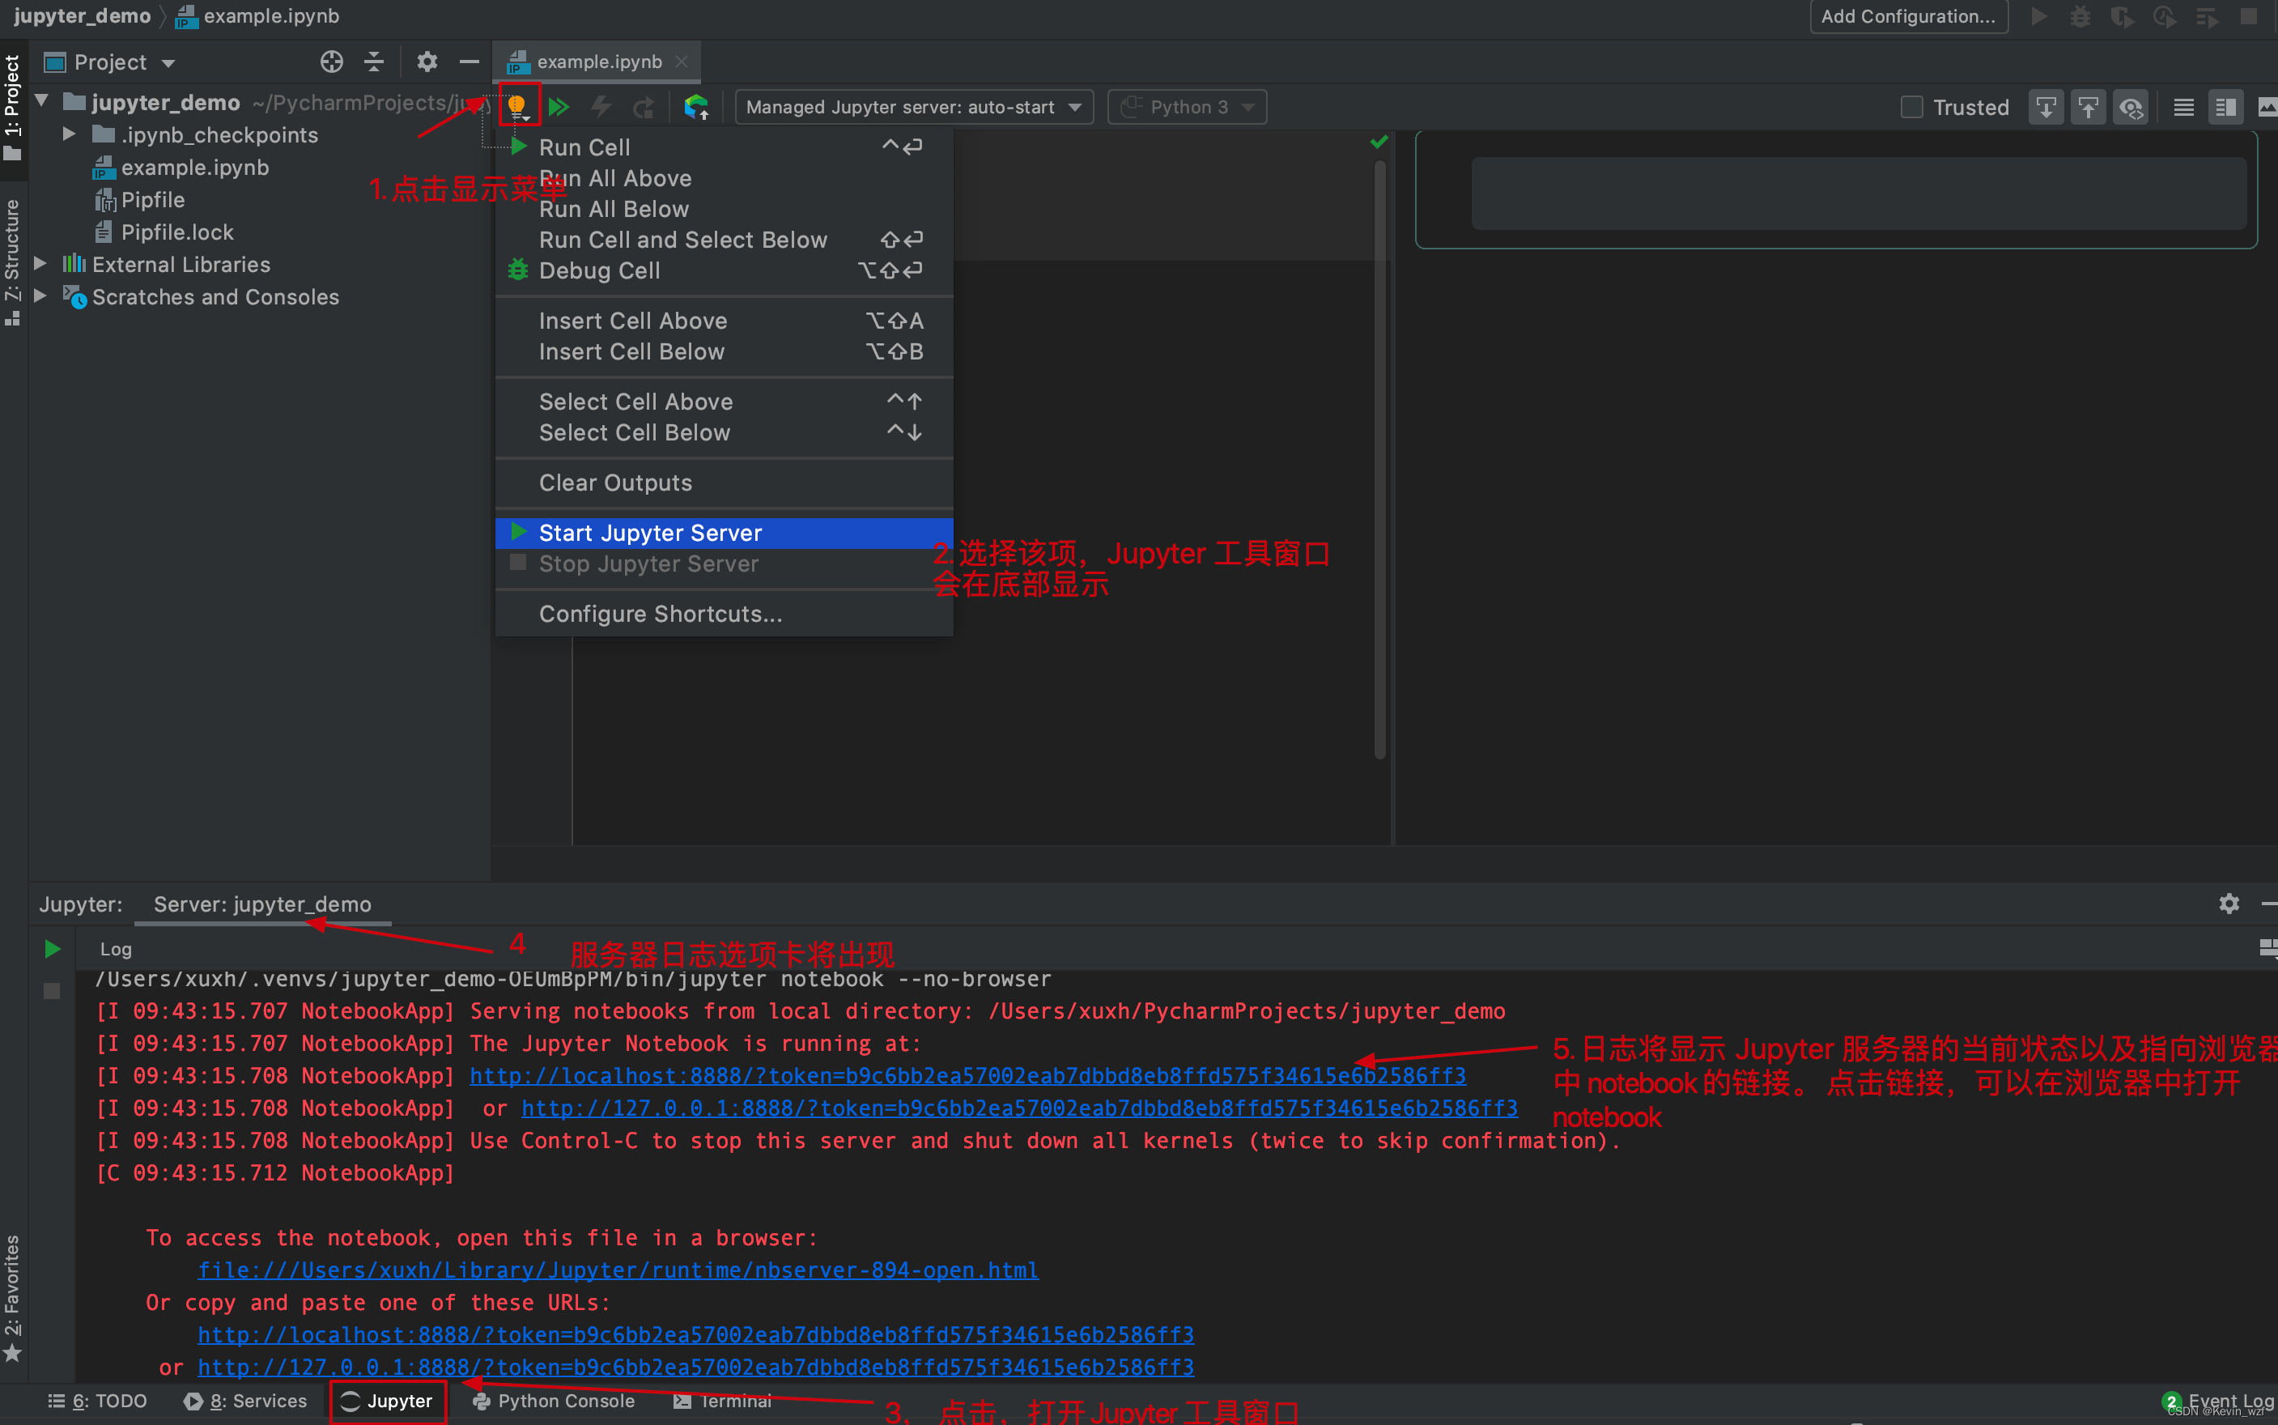This screenshot has height=1425, width=2278.
Task: Toggle split editor and preview layout
Action: 2225,107
